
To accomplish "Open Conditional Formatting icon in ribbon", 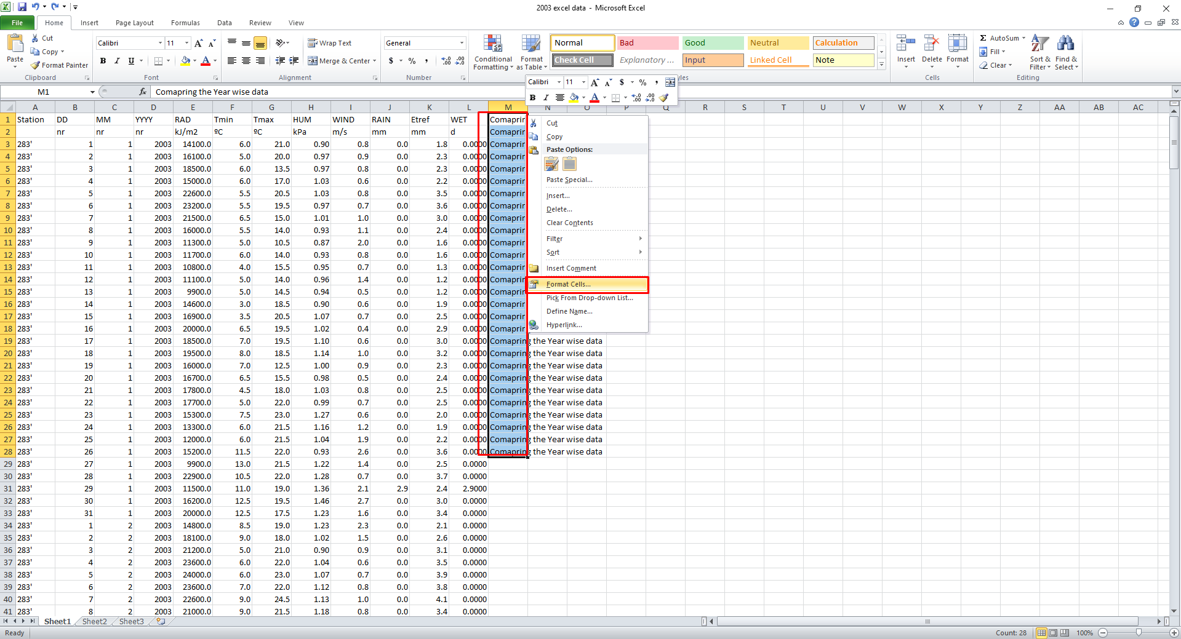I will tap(492, 44).
